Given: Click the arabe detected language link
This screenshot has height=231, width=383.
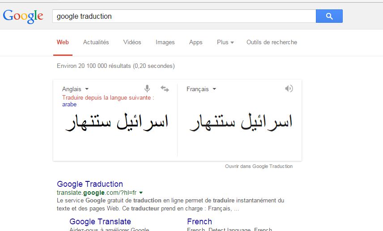Looking at the screenshot, I should click(x=69, y=105).
